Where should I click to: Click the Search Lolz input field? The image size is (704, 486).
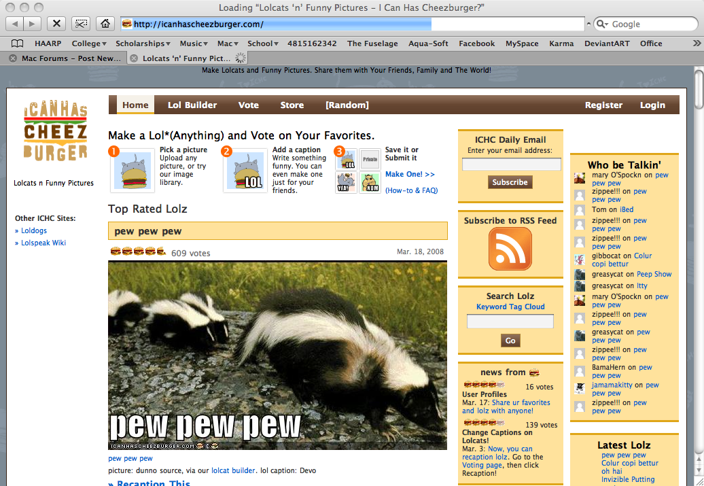pyautogui.click(x=510, y=321)
